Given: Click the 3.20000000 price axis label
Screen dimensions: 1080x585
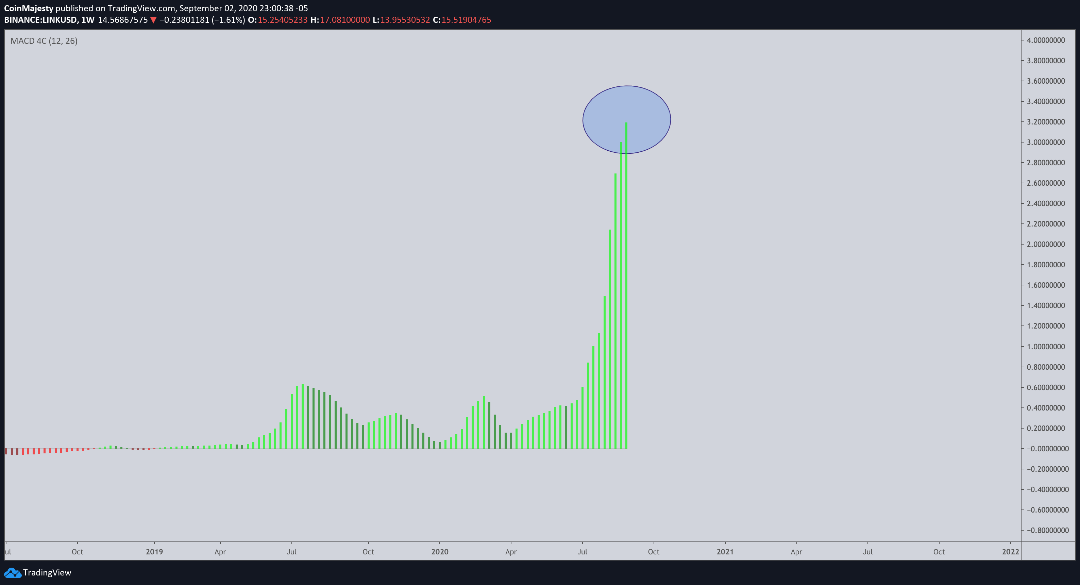Looking at the screenshot, I should tap(1046, 122).
